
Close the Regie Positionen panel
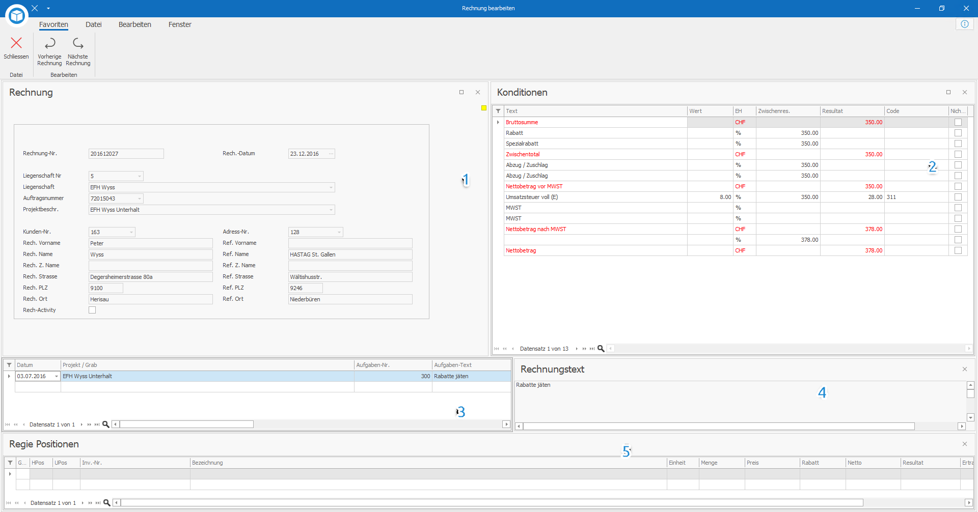pos(965,444)
